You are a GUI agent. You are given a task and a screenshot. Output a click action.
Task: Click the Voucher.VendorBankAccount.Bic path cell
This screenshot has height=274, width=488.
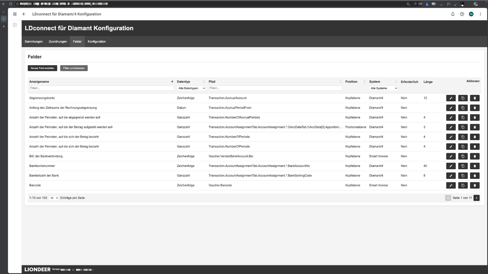coord(231,156)
